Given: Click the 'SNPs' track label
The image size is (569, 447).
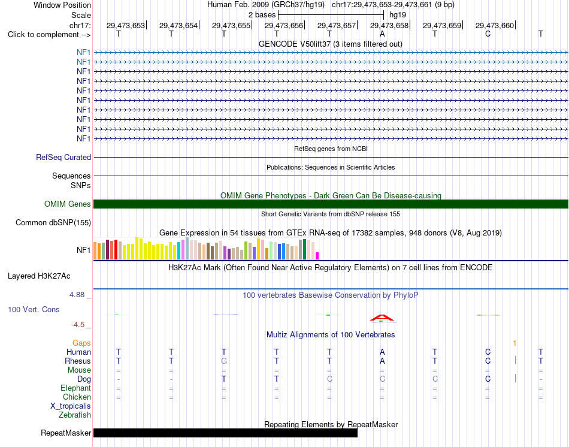Looking at the screenshot, I should (81, 185).
